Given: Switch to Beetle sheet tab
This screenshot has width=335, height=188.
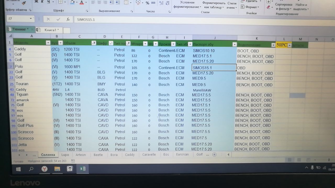Looking at the screenshot, I should pos(98,155).
